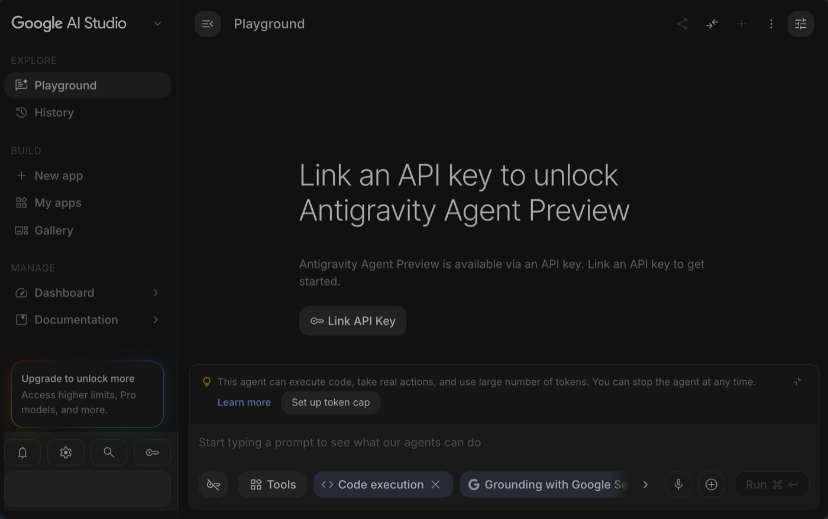This screenshot has height=519, width=828.
Task: Click the Playground page title
Action: click(269, 24)
